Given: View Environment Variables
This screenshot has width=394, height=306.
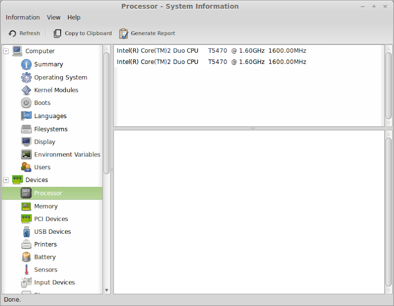Looking at the screenshot, I should (66, 154).
